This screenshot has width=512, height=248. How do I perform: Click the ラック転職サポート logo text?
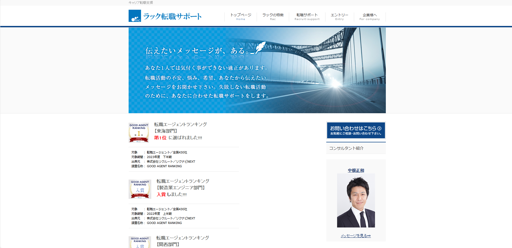pyautogui.click(x=172, y=16)
